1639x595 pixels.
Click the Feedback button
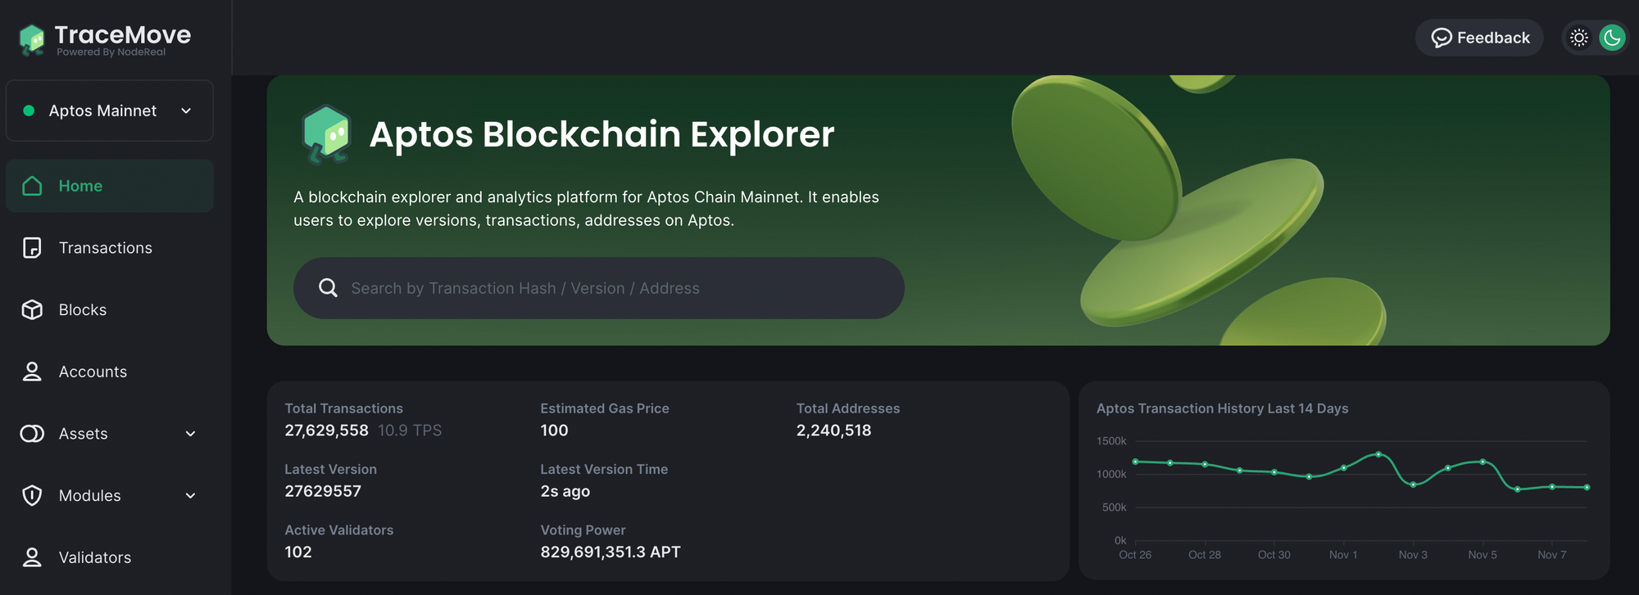coord(1479,38)
